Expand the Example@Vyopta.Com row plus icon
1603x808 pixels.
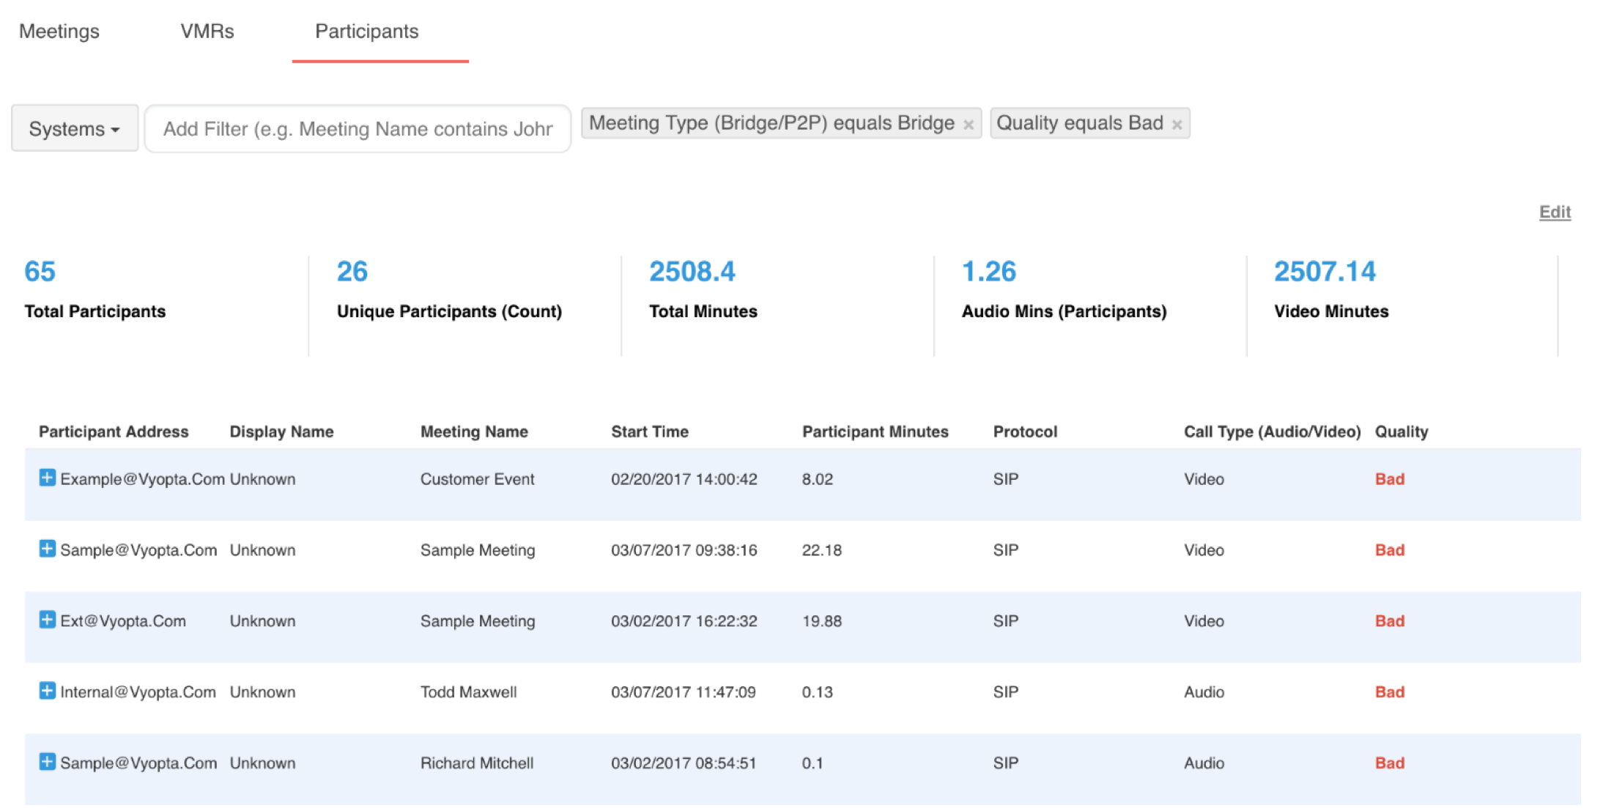pyautogui.click(x=47, y=478)
